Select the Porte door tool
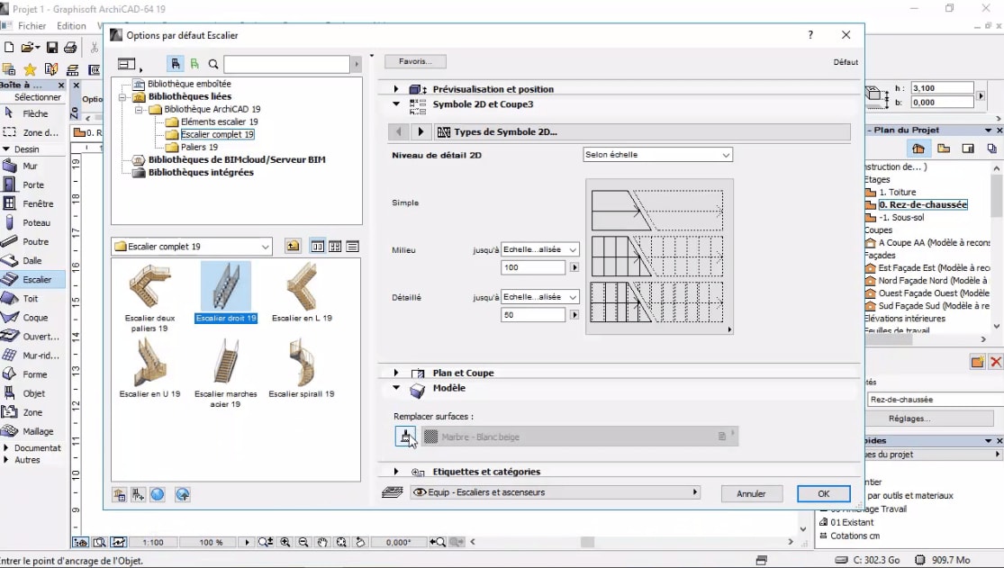The image size is (1004, 568). point(32,185)
